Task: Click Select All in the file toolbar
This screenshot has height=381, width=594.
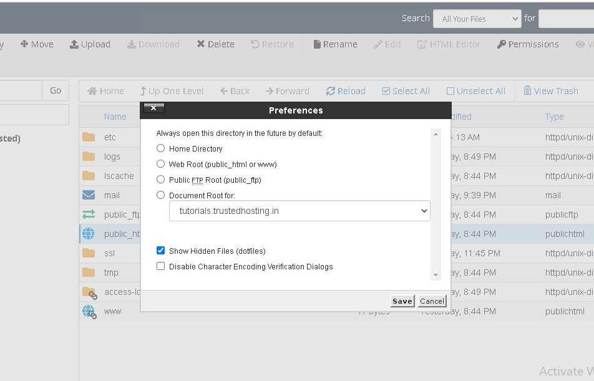Action: (406, 91)
